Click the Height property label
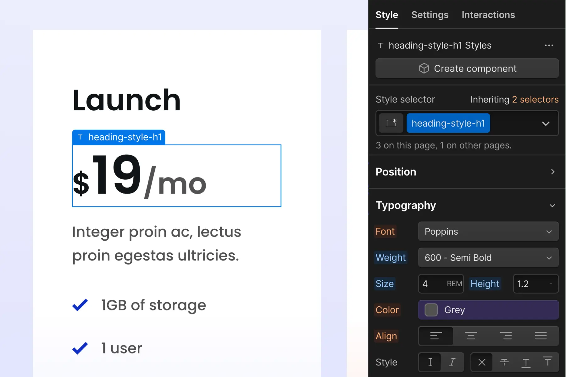This screenshot has height=377, width=566. pyautogui.click(x=485, y=284)
